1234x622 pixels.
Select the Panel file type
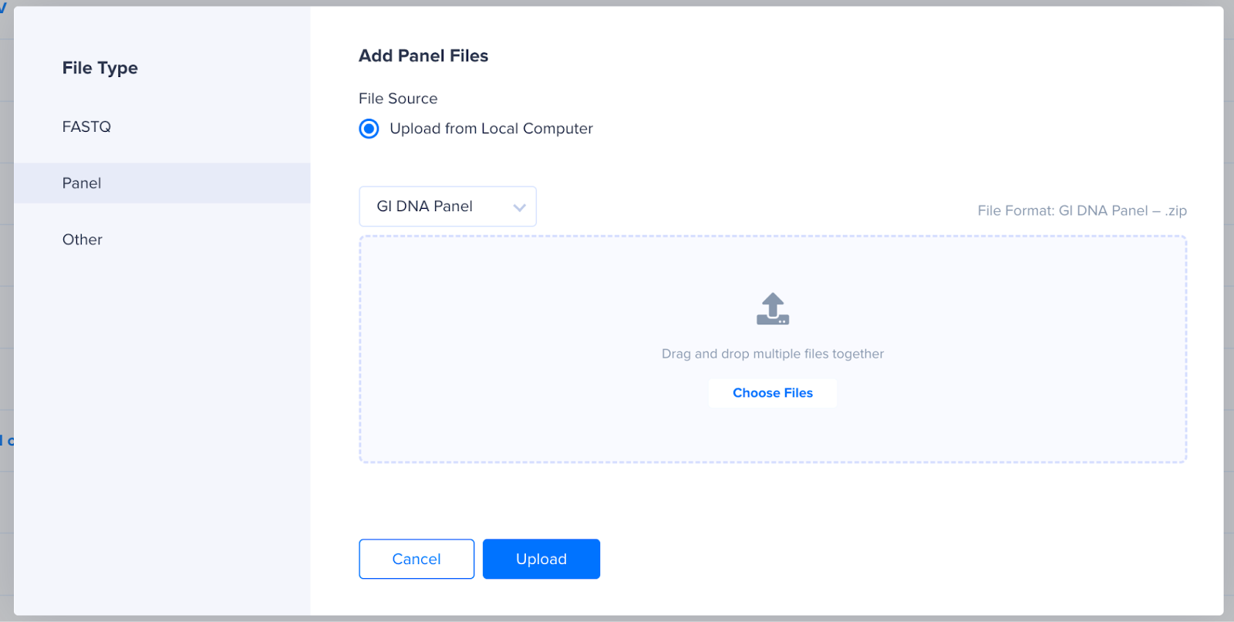[x=162, y=183]
